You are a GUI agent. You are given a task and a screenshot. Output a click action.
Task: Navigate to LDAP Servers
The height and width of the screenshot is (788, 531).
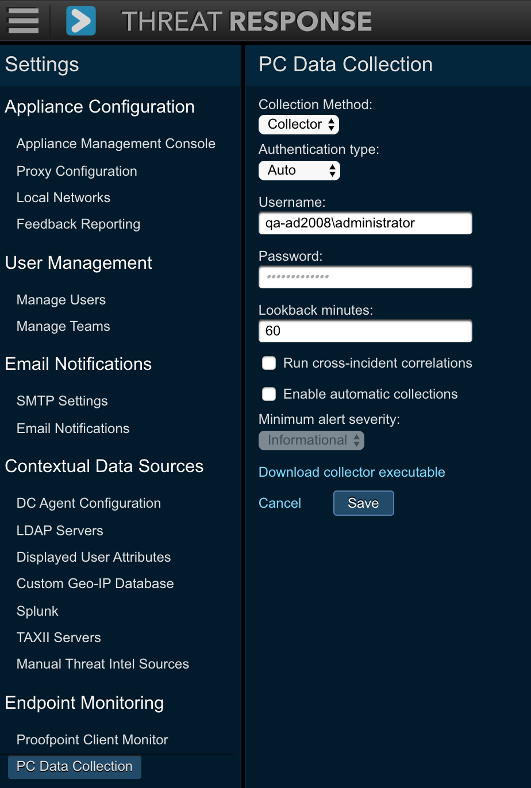pyautogui.click(x=60, y=531)
